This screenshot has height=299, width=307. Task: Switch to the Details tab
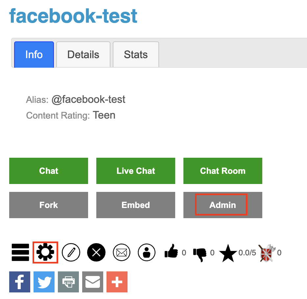(x=83, y=55)
